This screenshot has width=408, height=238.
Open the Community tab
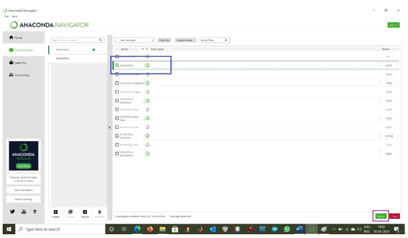click(24, 75)
